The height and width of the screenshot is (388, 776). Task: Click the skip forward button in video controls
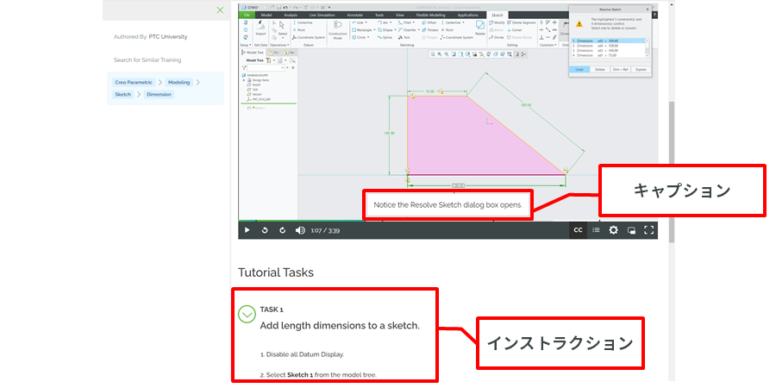(282, 230)
